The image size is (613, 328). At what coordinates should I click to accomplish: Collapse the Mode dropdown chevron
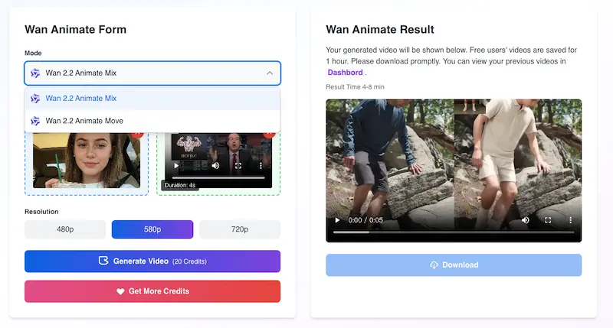click(x=269, y=73)
